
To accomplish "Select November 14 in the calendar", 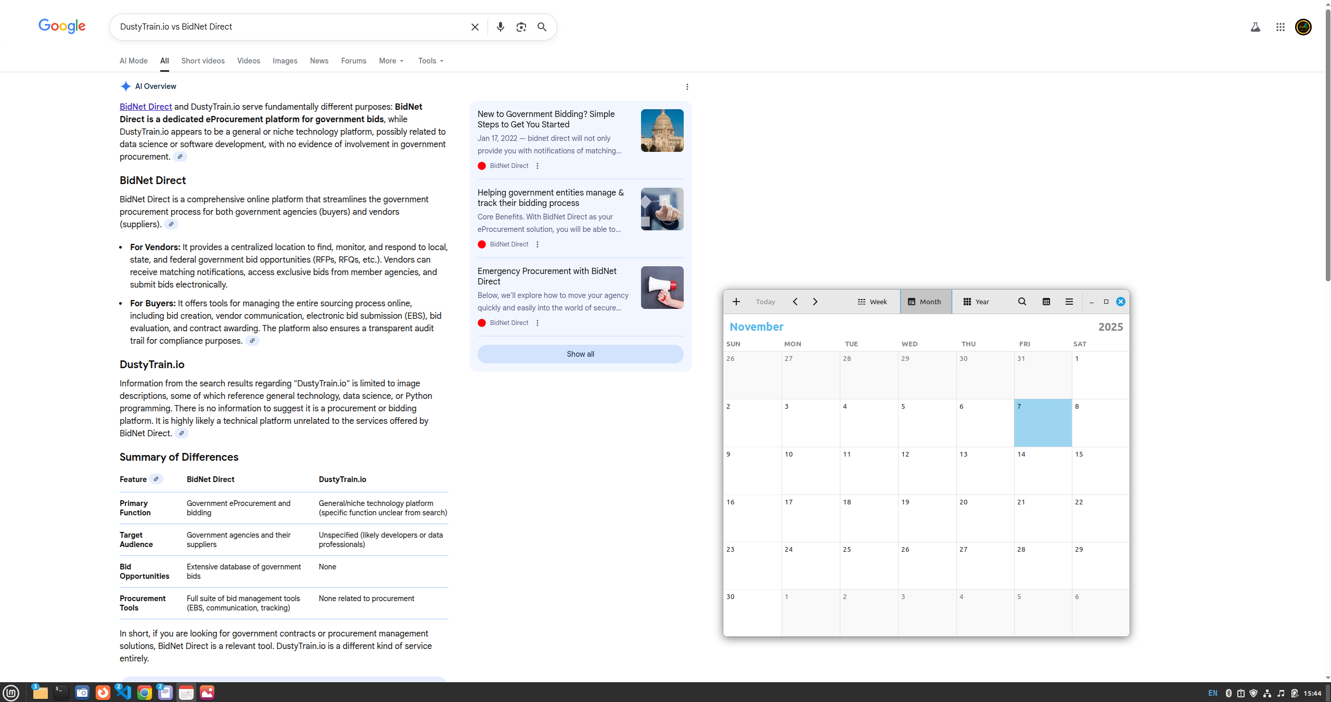I will [x=1042, y=471].
